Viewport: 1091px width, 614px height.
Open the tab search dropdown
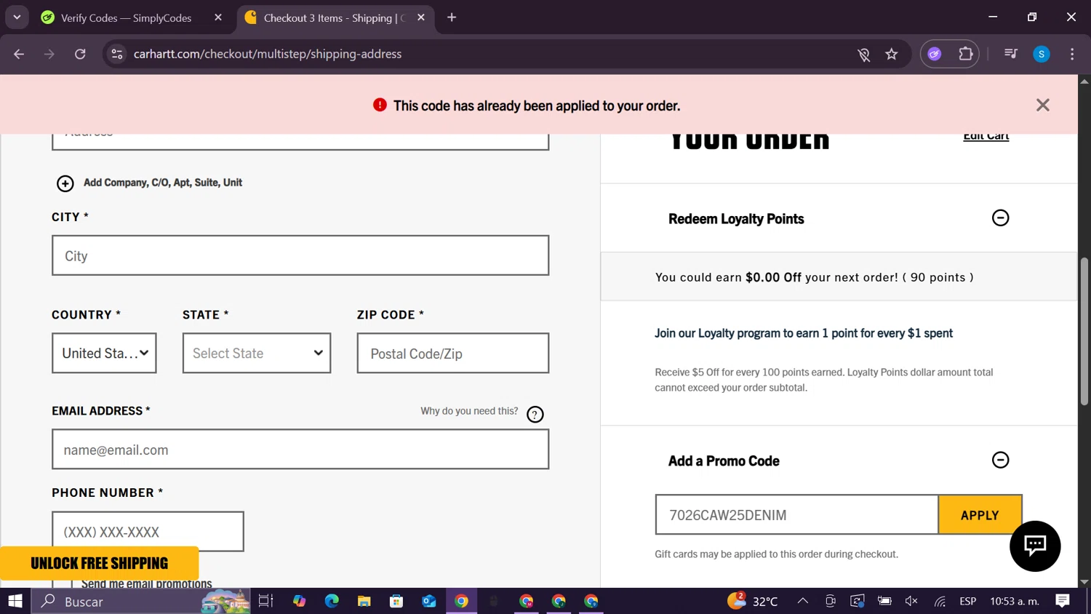pos(17,17)
